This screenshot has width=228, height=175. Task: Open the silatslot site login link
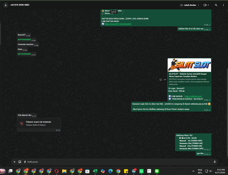coord(193,96)
